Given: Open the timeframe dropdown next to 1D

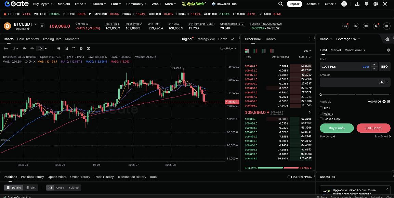Looking at the screenshot, I should pyautogui.click(x=46, y=49).
